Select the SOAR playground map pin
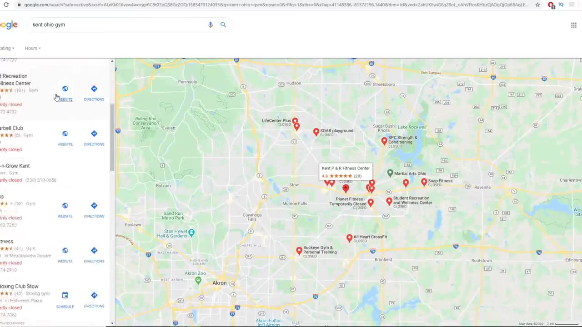582x327 pixels. pos(316,132)
